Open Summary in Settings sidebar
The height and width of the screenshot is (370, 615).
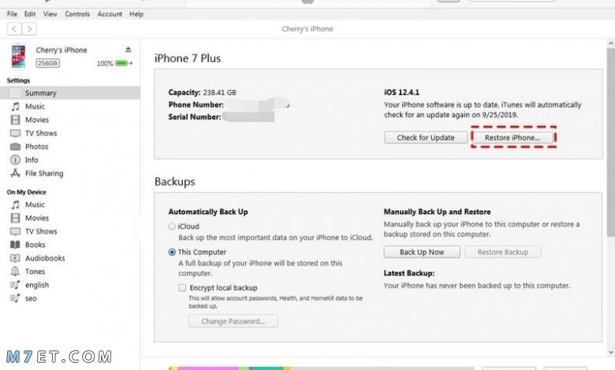click(70, 93)
